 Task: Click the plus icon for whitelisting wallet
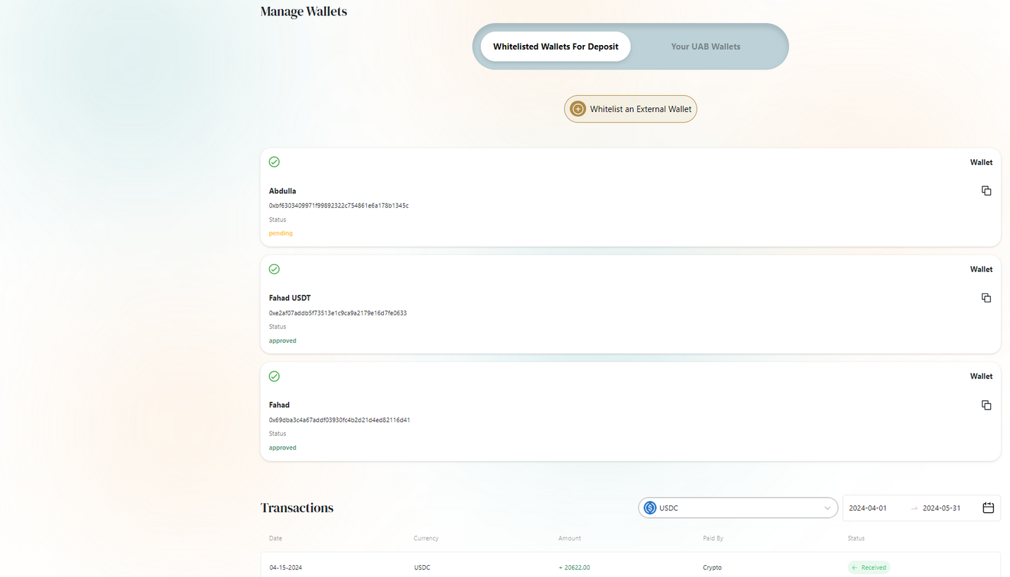pyautogui.click(x=578, y=109)
